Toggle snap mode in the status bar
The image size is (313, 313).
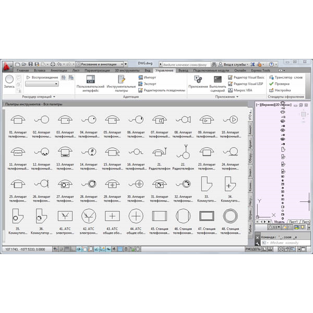pos(61,249)
